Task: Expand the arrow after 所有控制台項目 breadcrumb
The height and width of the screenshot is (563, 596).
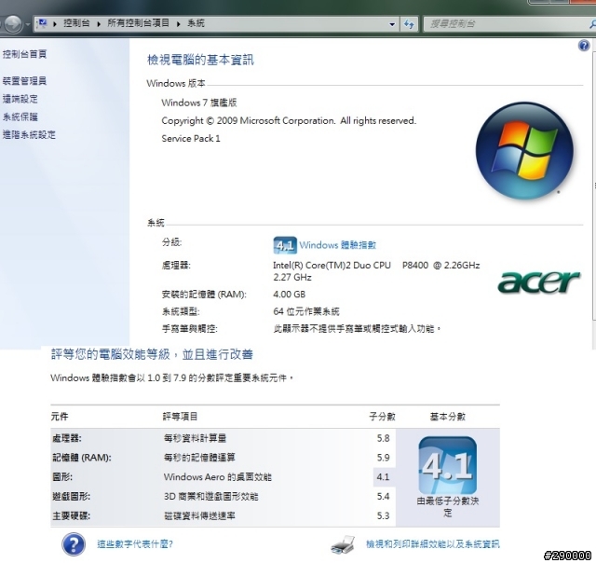Action: click(x=178, y=24)
